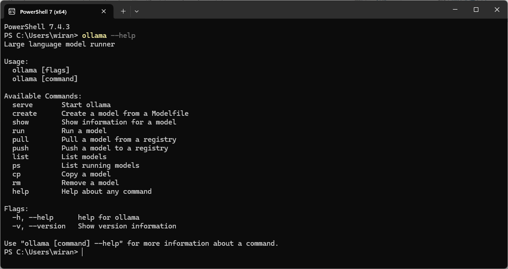Click the 'Large language model runner' line
Viewport: 508px width, 269px height.
[x=60, y=44]
